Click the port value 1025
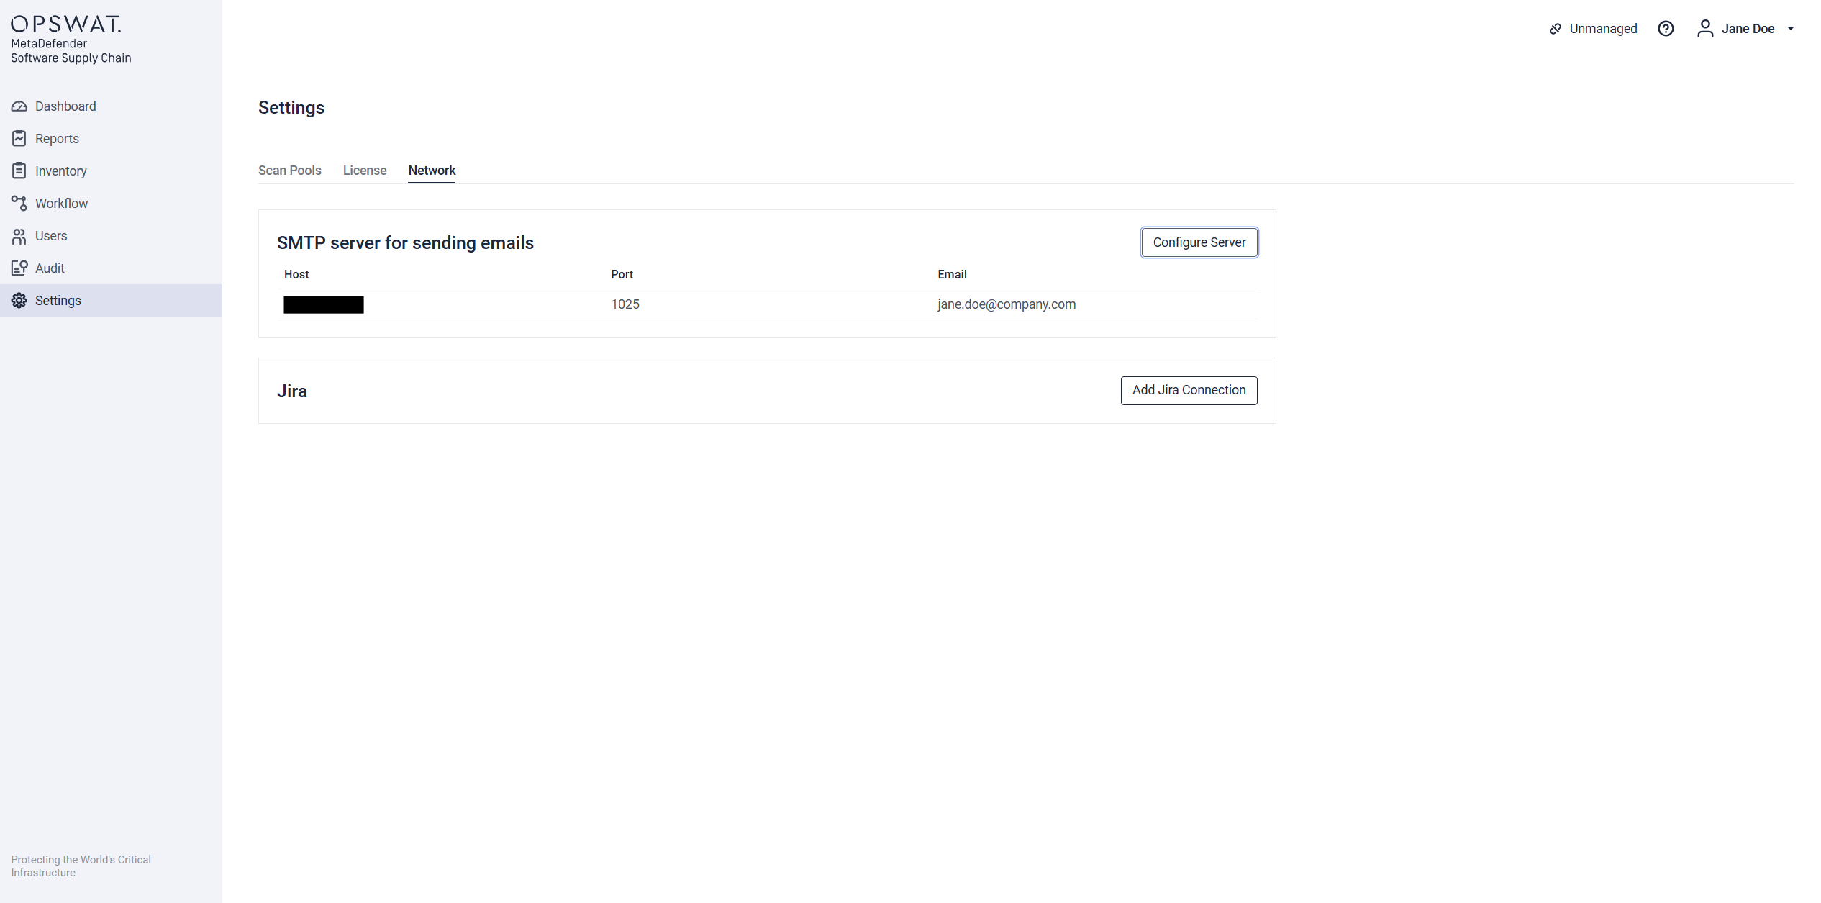Viewport: 1821px width, 903px height. click(x=625, y=304)
